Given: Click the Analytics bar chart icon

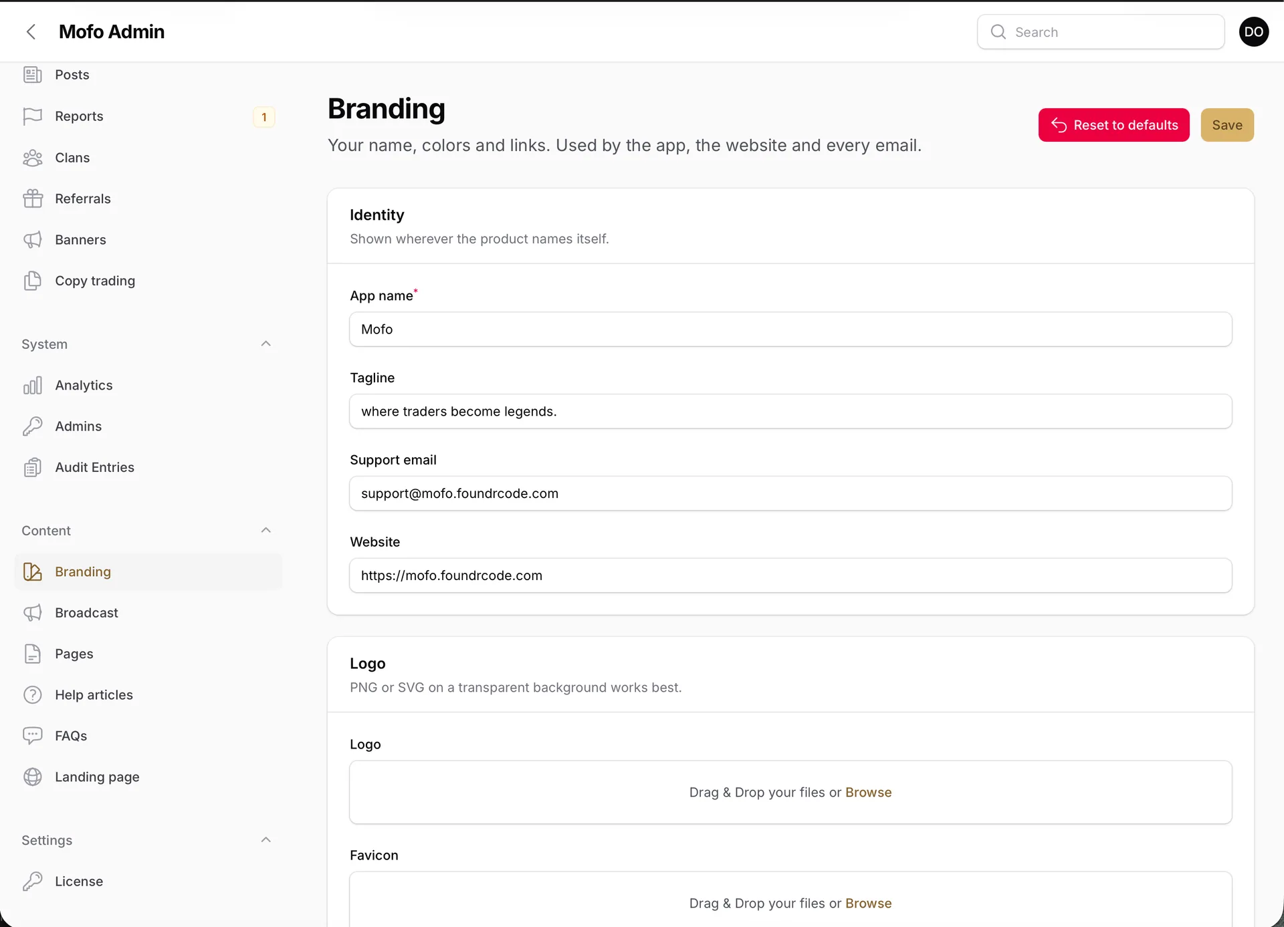Looking at the screenshot, I should [32, 385].
